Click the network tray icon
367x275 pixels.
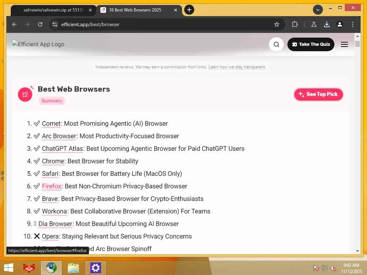pos(325,268)
